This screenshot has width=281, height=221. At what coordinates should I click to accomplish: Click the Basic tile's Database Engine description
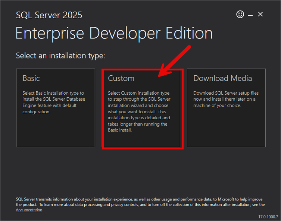point(54,102)
